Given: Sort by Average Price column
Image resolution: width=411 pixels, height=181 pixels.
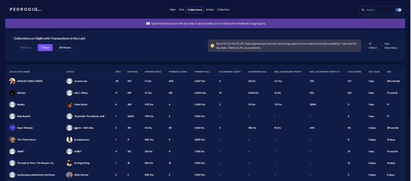Looking at the screenshot, I should [x=153, y=72].
